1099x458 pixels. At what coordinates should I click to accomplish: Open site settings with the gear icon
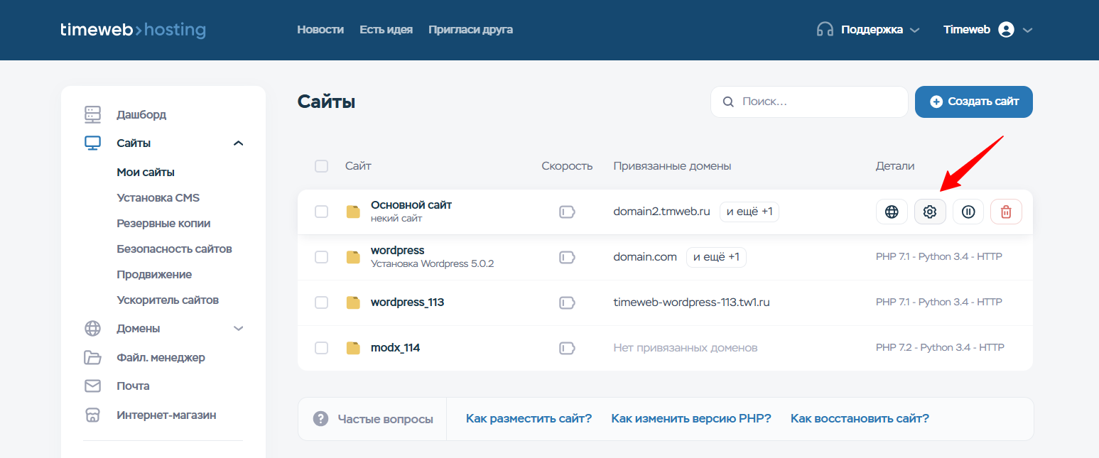click(x=930, y=211)
